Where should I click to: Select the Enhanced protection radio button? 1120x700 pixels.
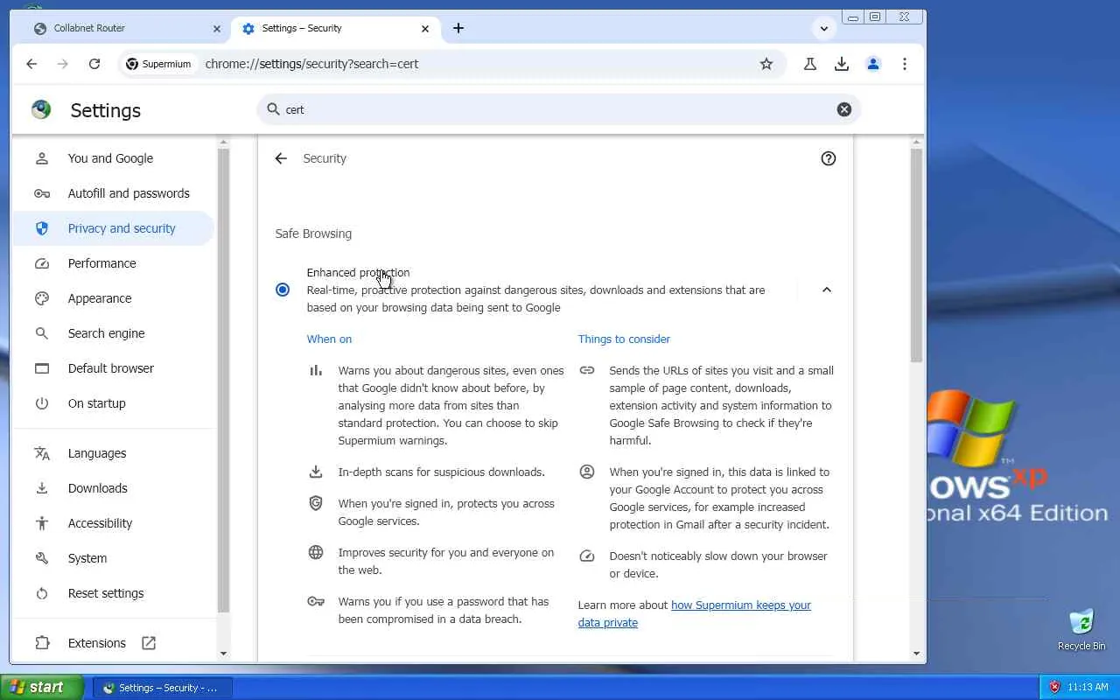point(283,290)
